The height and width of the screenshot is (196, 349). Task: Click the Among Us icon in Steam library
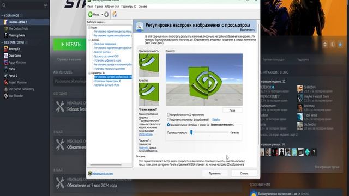click(x=6, y=49)
